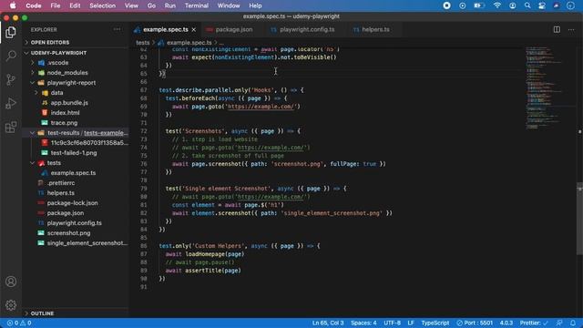Collapse the UDEMY-PLAYWRIGHT root folder
The height and width of the screenshot is (328, 583).
click(58, 53)
